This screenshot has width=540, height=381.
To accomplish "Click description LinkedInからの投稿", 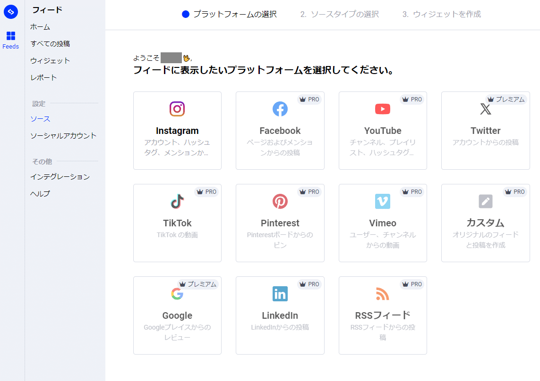I will click(x=280, y=327).
